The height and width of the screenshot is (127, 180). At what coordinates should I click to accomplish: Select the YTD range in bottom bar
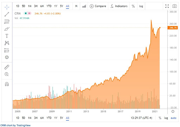(49, 118)
